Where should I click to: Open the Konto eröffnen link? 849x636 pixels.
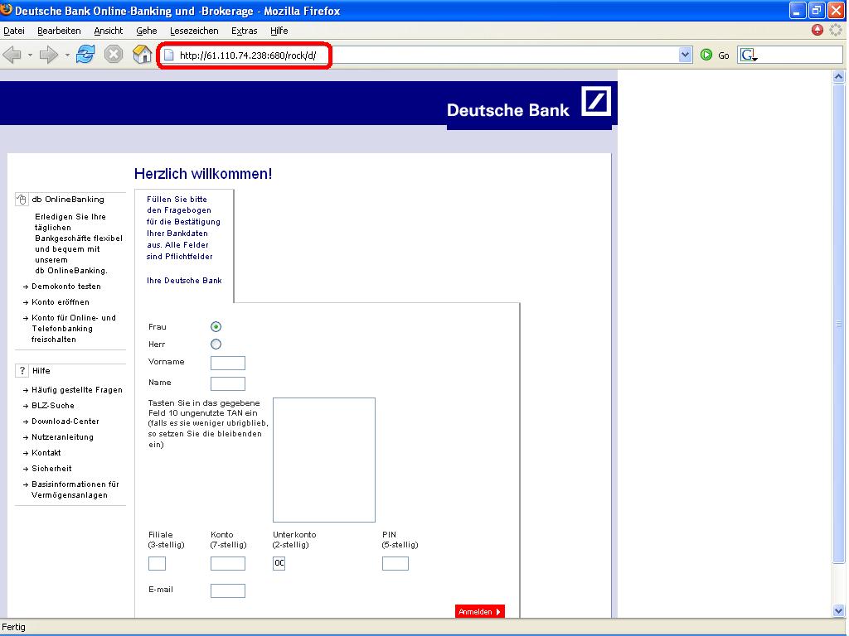(x=61, y=301)
